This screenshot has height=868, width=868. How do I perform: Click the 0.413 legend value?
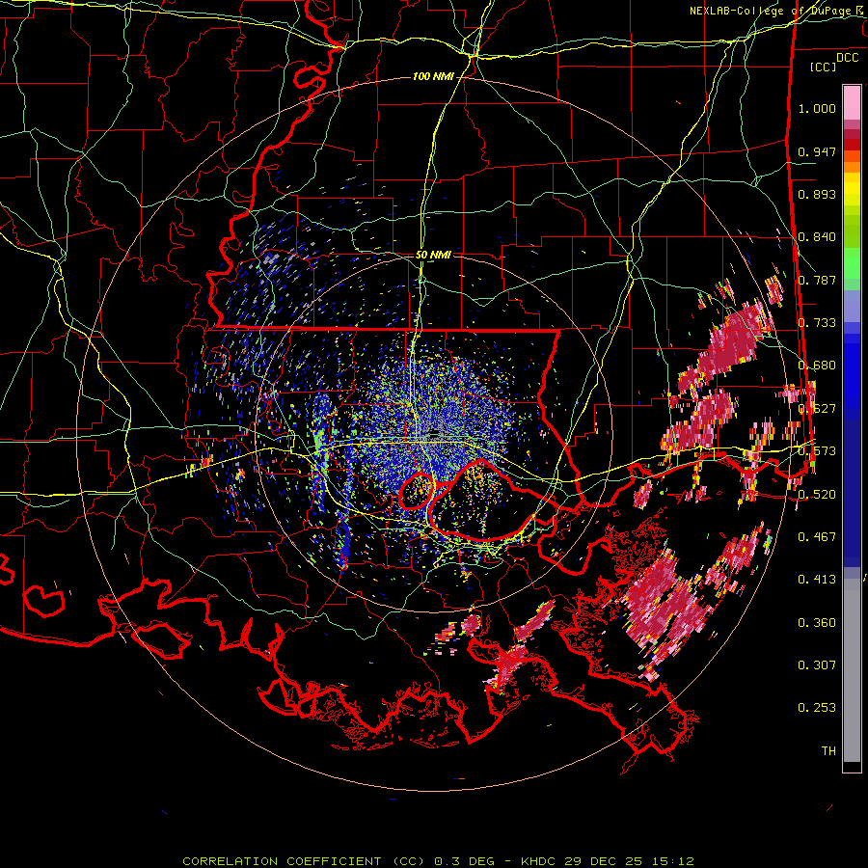(x=817, y=579)
